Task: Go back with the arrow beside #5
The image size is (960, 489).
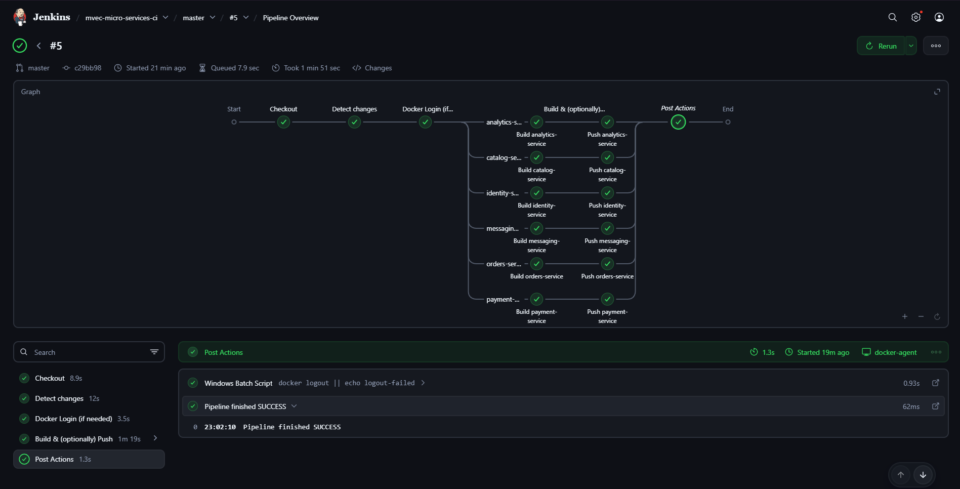Action: 38,46
